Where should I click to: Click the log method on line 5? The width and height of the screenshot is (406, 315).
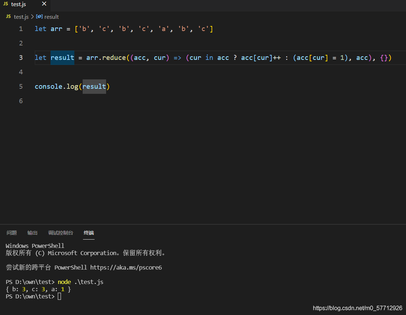73,87
